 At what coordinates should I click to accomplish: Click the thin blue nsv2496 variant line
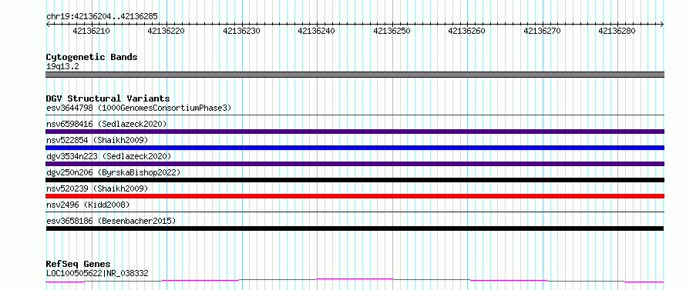(355, 212)
